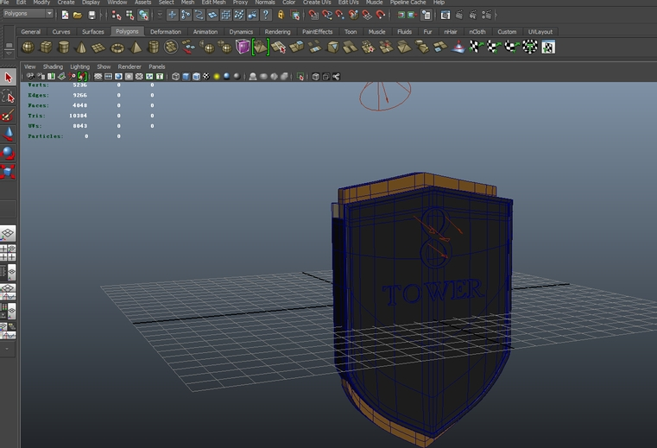The image size is (657, 448).
Task: Activate the Rotate tool sphere icon
Action: point(8,153)
